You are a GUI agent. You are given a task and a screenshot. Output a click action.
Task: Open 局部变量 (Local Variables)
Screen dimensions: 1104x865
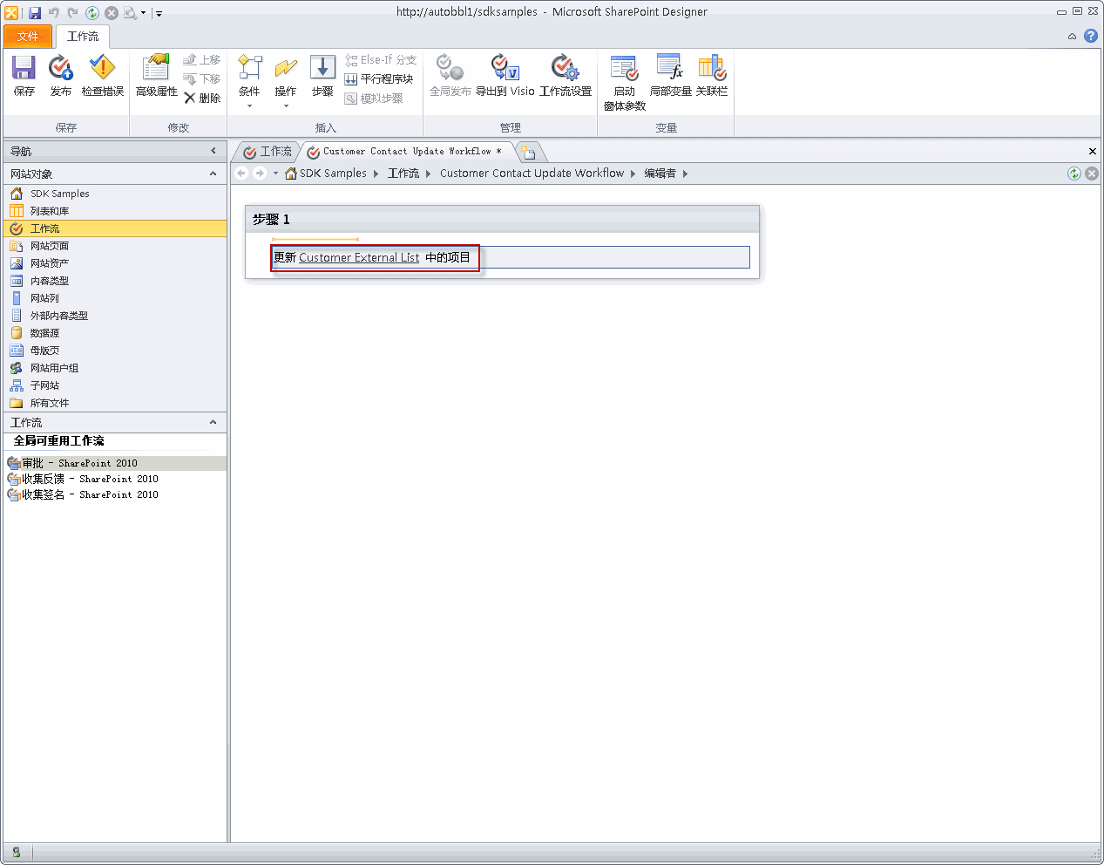click(x=670, y=76)
